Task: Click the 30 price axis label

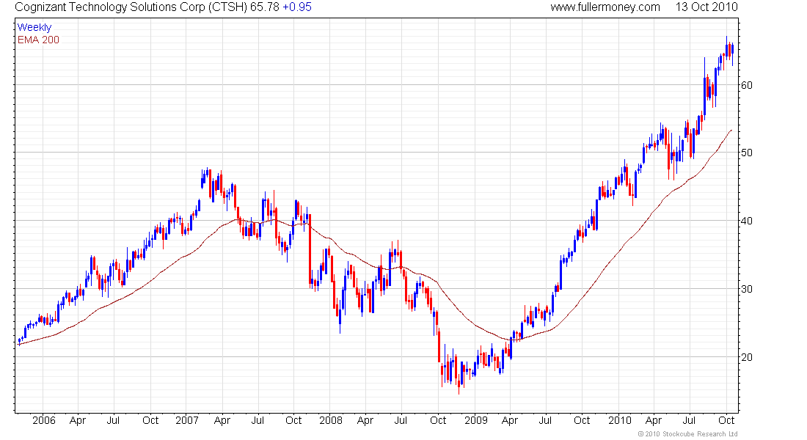Action: pyautogui.click(x=746, y=289)
